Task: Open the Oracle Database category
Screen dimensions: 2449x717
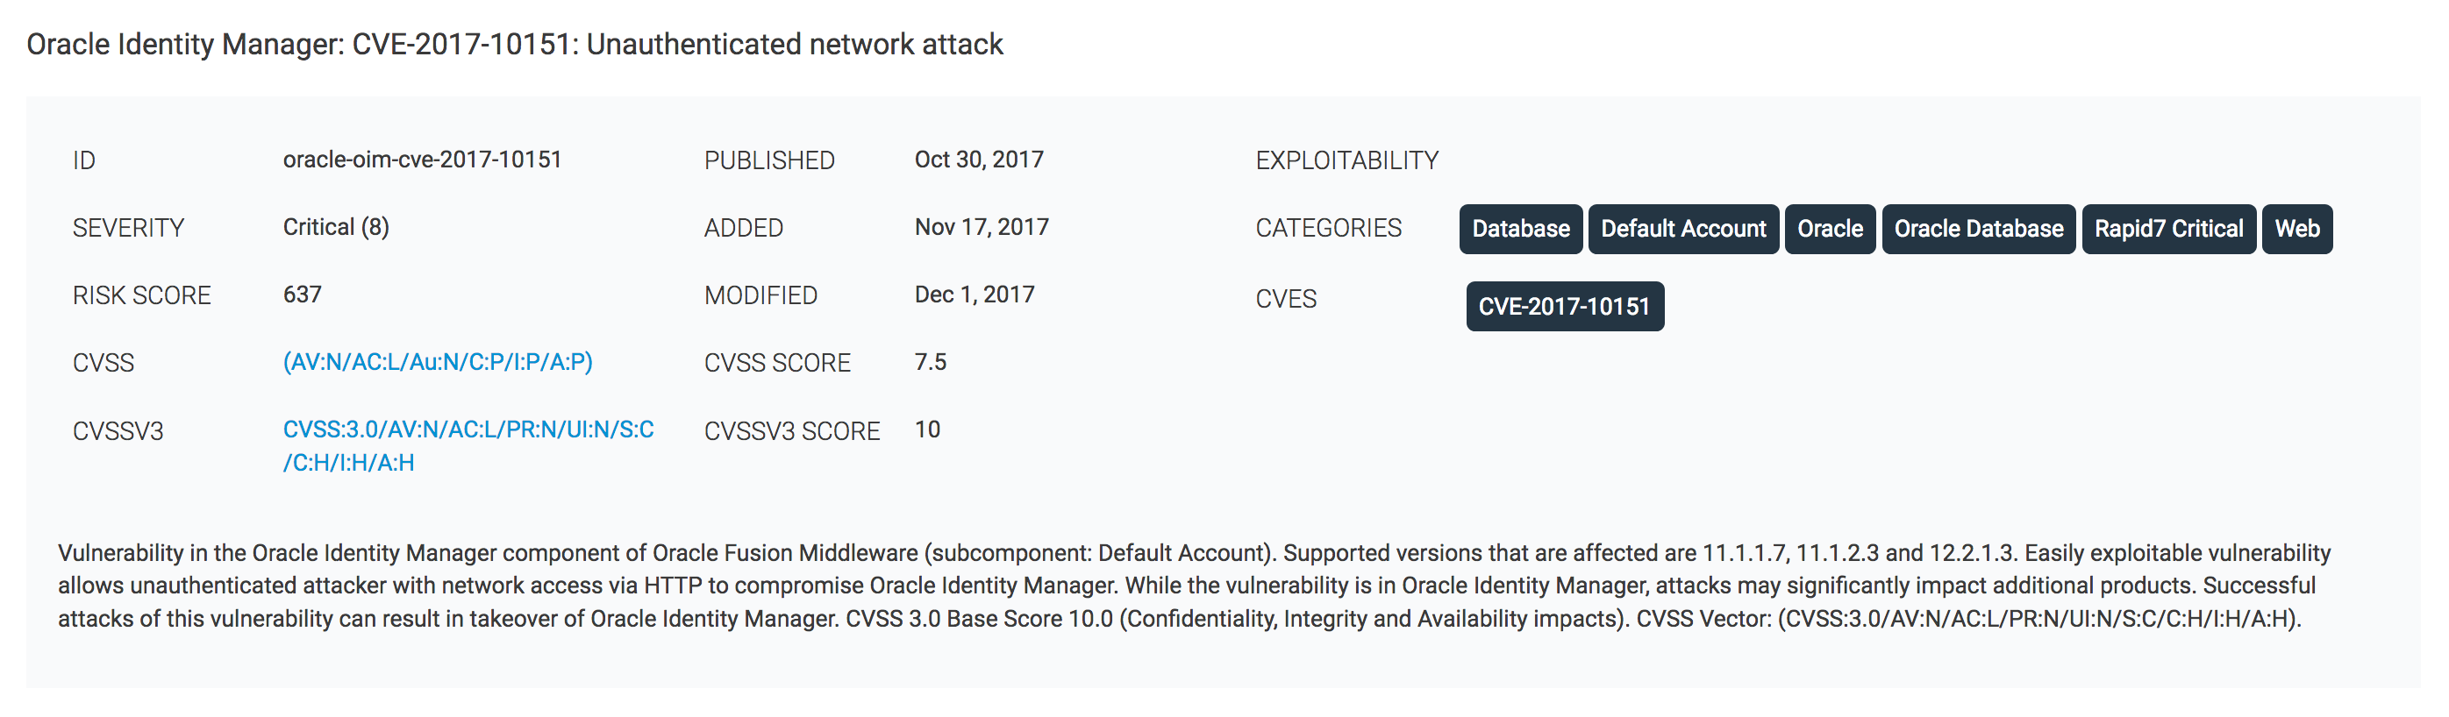Action: click(x=1978, y=228)
